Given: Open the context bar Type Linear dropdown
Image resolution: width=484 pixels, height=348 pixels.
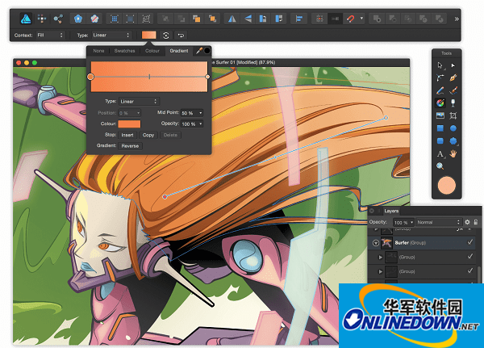Looking at the screenshot, I should [111, 36].
